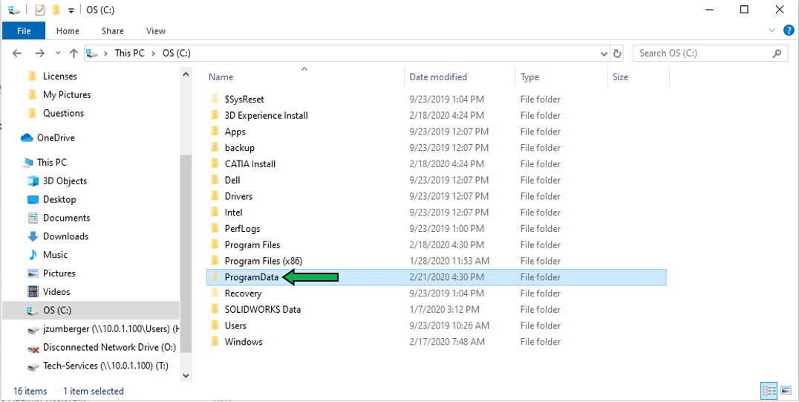The image size is (799, 402).
Task: Sort by Date modified column
Action: (438, 77)
